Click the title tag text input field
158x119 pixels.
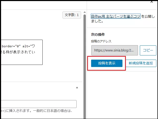coord(39,104)
